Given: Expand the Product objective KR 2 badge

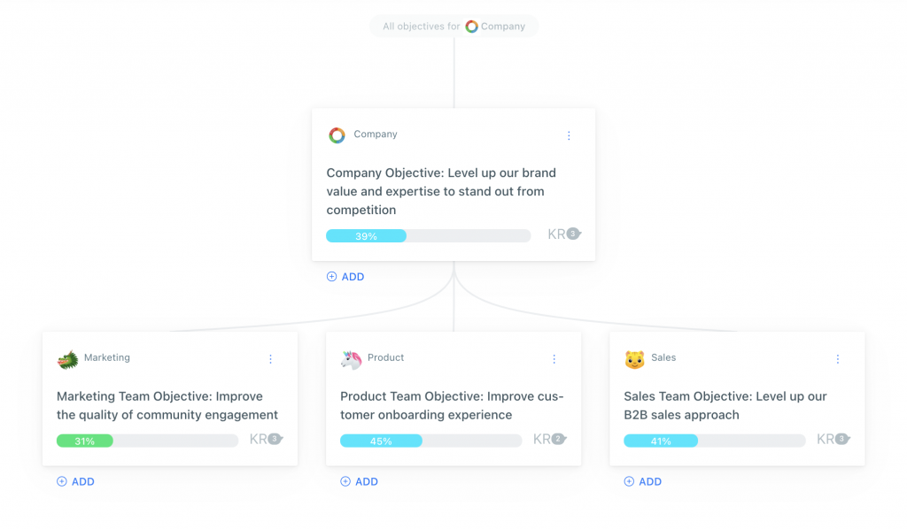Looking at the screenshot, I should point(549,439).
